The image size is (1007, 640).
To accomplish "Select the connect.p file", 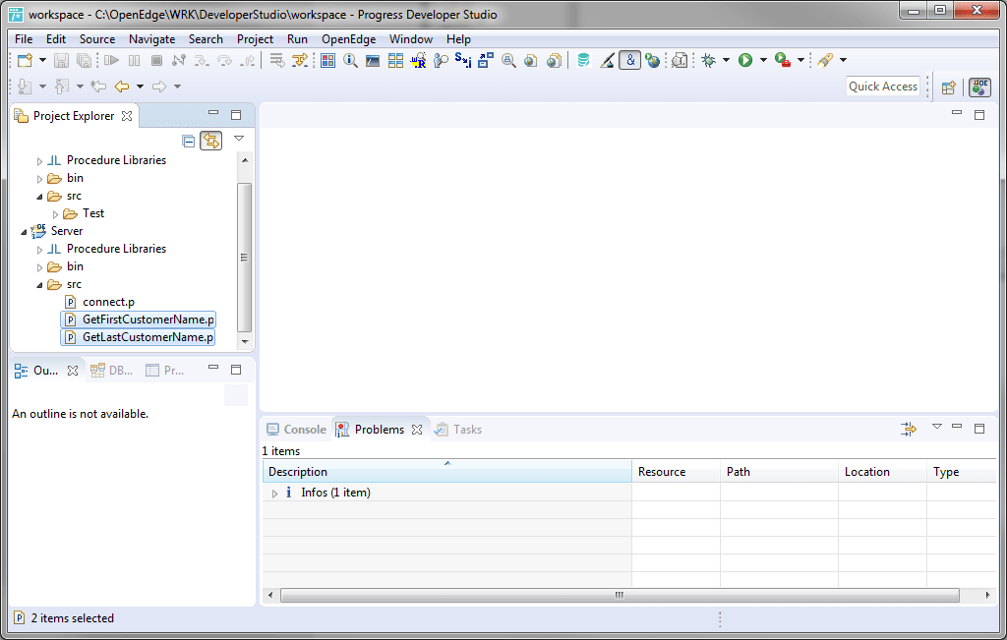I will [108, 302].
